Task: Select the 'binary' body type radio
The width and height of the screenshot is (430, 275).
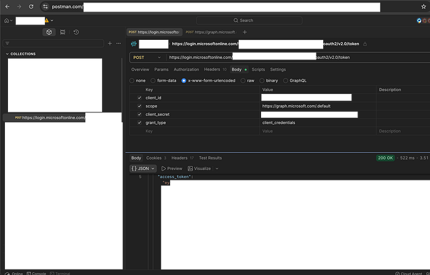Action: pyautogui.click(x=262, y=80)
